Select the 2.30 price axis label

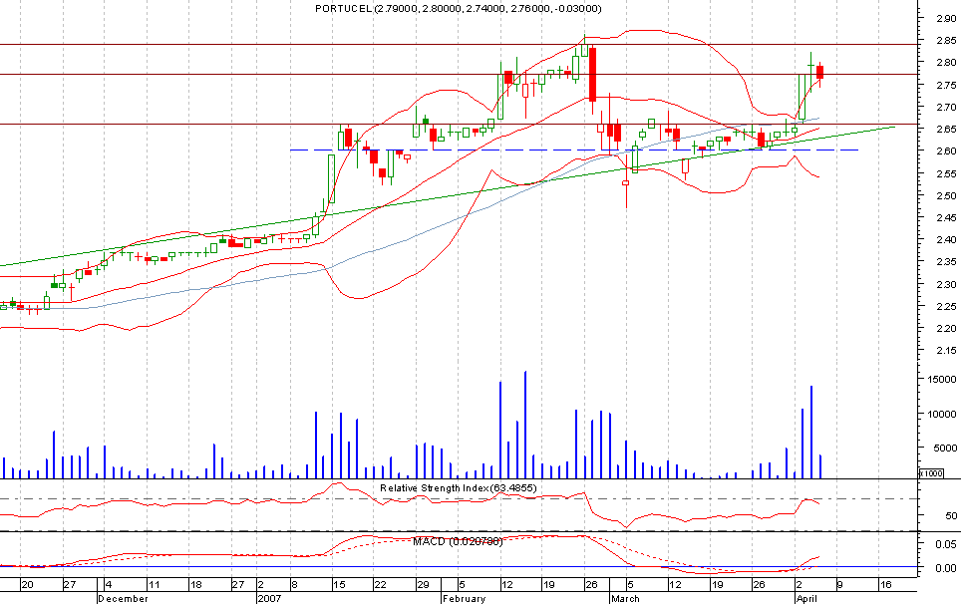(x=946, y=284)
